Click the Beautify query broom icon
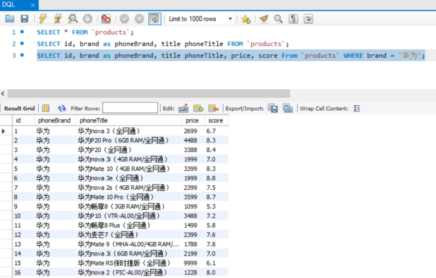This screenshot has width=436, height=278. point(263,19)
